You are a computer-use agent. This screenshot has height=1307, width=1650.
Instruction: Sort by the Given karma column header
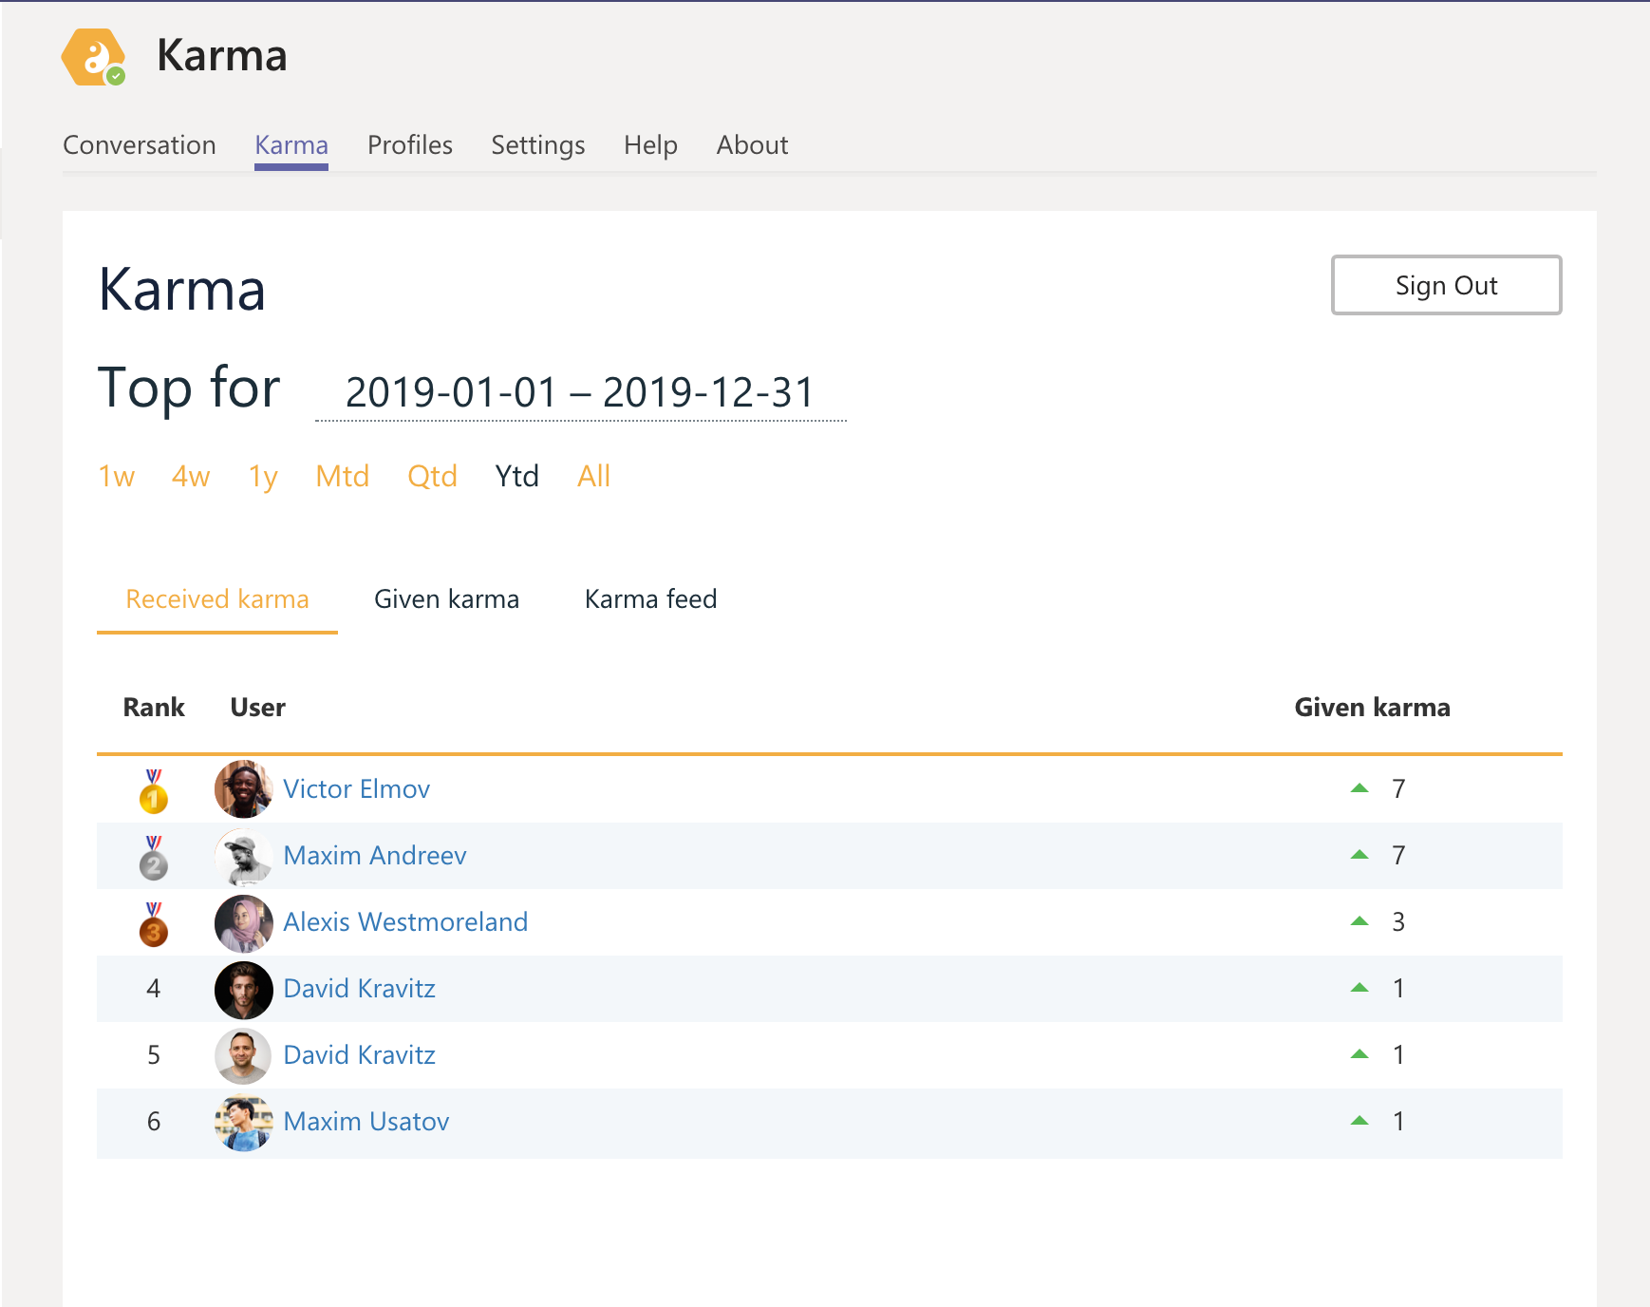click(x=1373, y=707)
